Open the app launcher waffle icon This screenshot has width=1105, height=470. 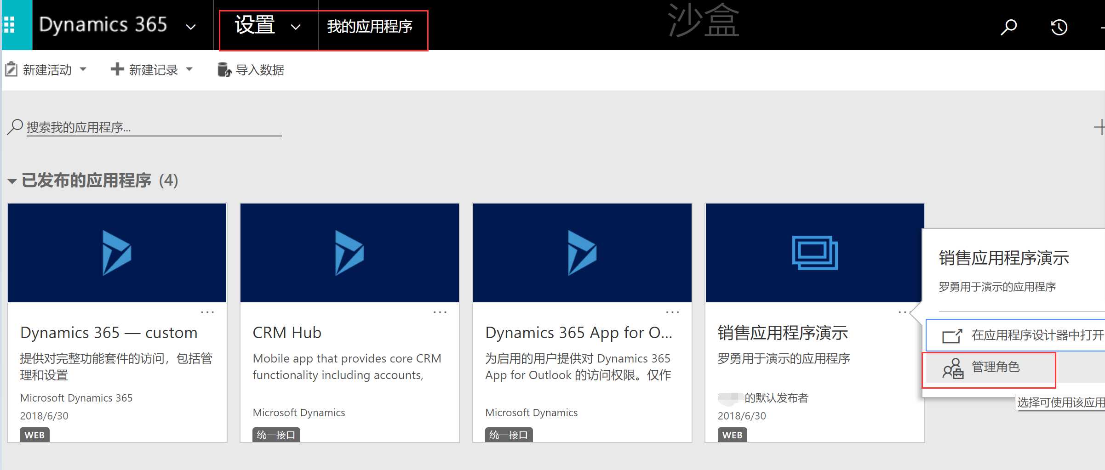point(9,25)
